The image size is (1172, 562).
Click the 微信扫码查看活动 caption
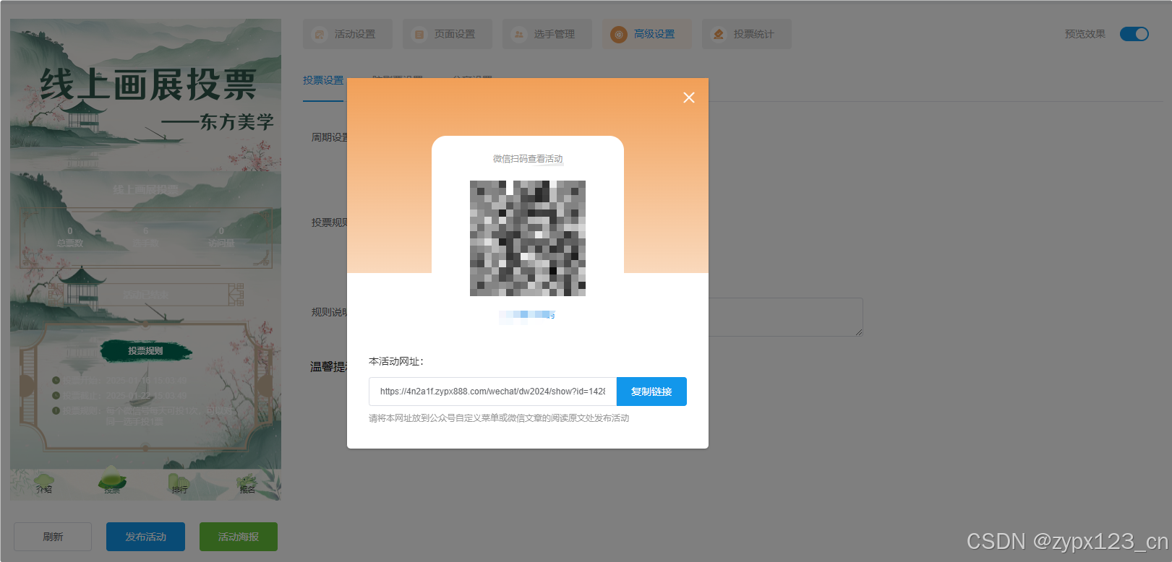tap(528, 159)
